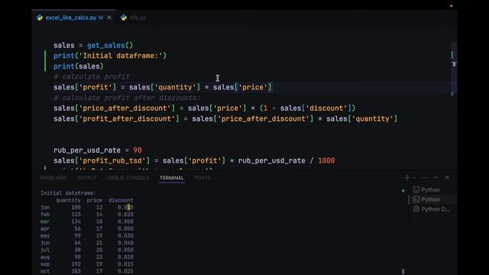The image size is (489, 275).
Task: Click the price column header in terminal
Action: pos(95,200)
